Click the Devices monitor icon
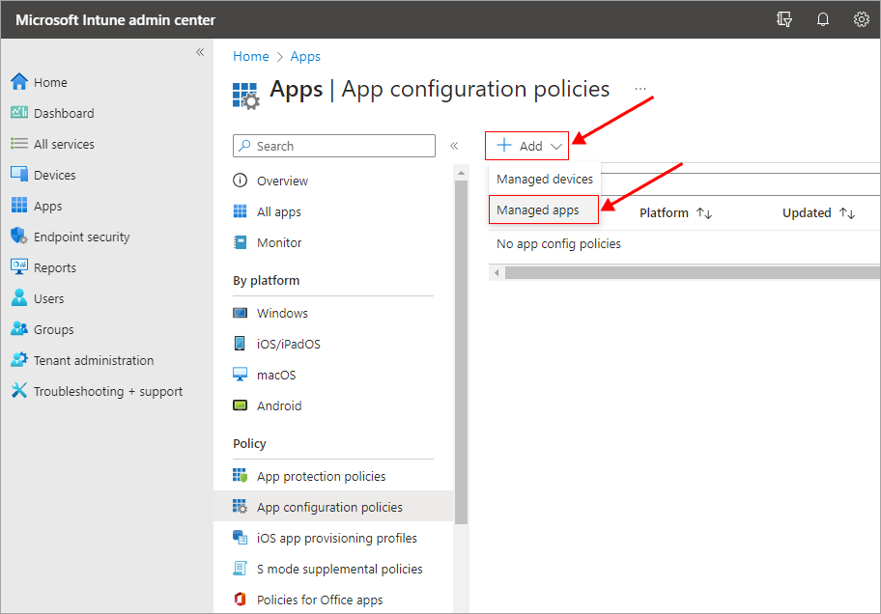Screen dimensions: 881x614 19,174
